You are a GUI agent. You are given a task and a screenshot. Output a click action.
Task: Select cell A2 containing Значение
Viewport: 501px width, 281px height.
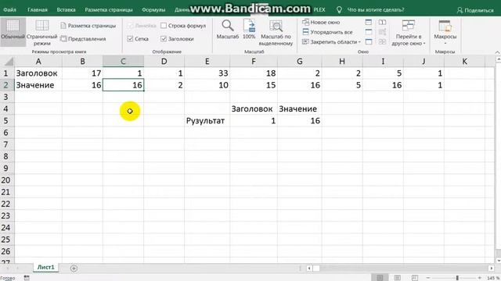tap(38, 85)
